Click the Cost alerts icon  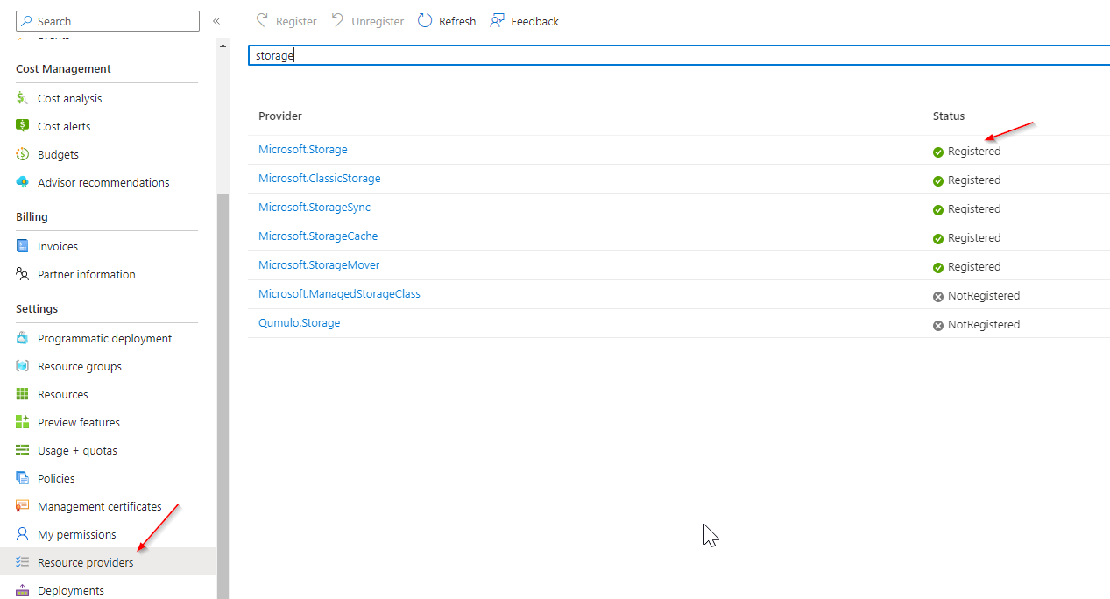(x=23, y=126)
